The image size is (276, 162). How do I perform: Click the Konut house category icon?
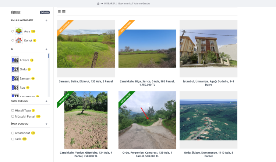click(19, 40)
